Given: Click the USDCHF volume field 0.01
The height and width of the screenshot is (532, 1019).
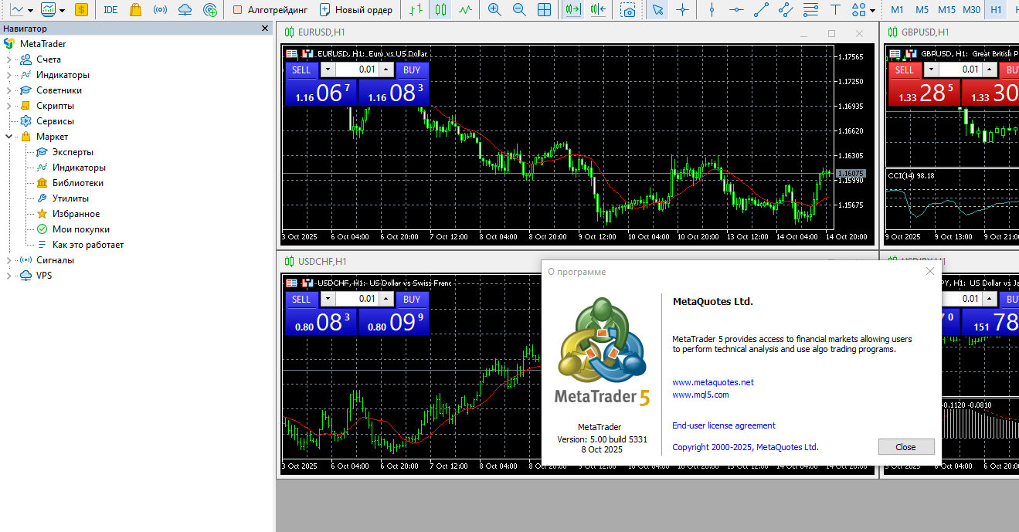Looking at the screenshot, I should 356,299.
